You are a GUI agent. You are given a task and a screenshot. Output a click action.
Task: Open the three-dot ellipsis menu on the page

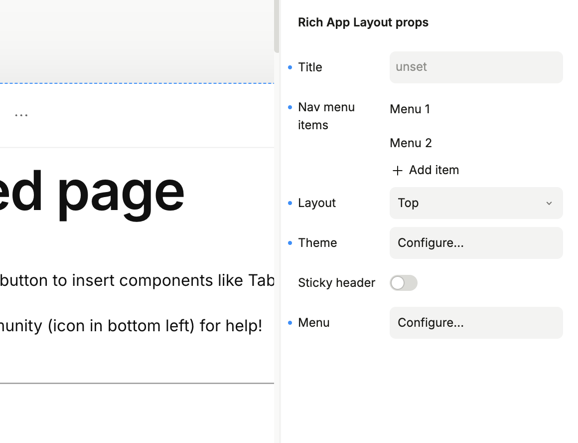(21, 115)
